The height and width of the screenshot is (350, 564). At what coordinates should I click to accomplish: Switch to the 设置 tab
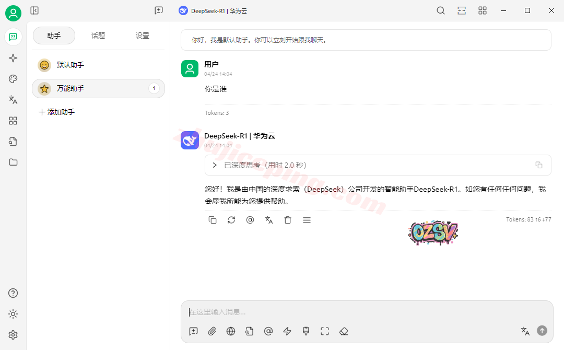pos(143,36)
